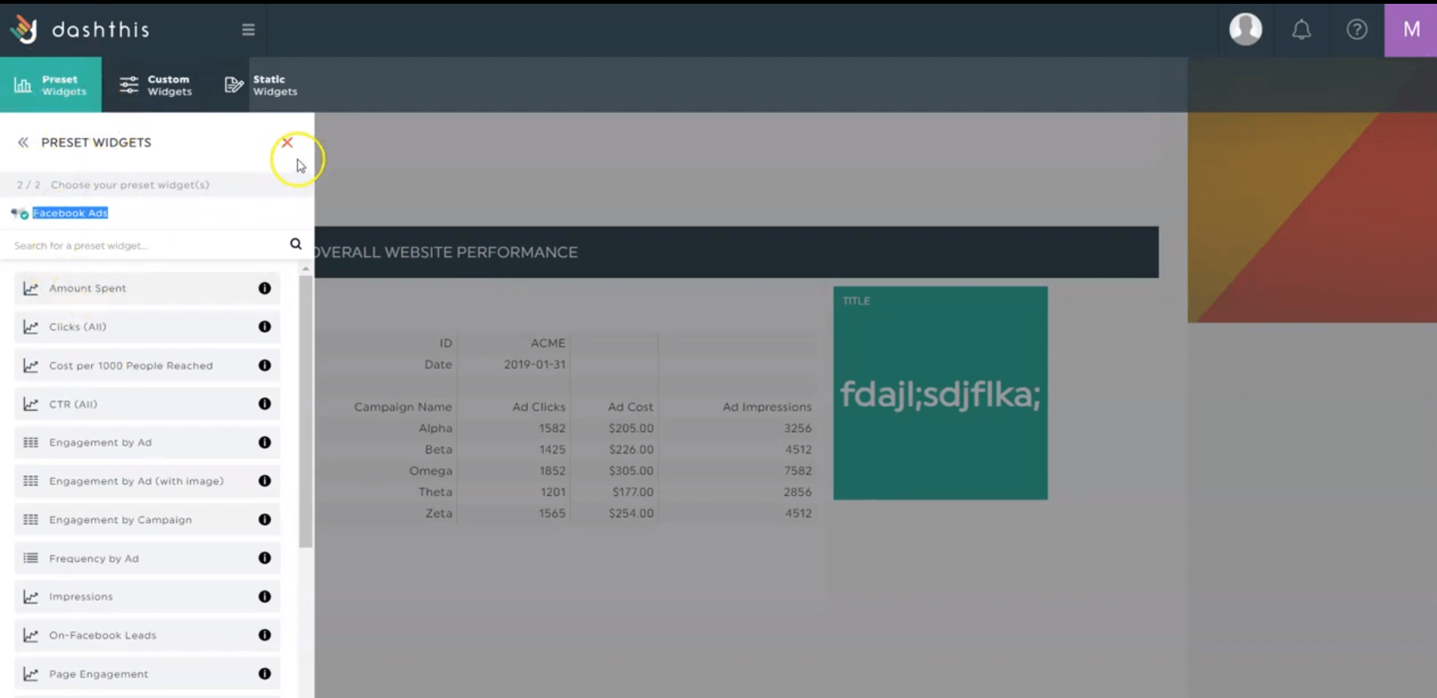Click the Theta Ad Impressions 2856 cell
The width and height of the screenshot is (1437, 698).
pyautogui.click(x=798, y=492)
